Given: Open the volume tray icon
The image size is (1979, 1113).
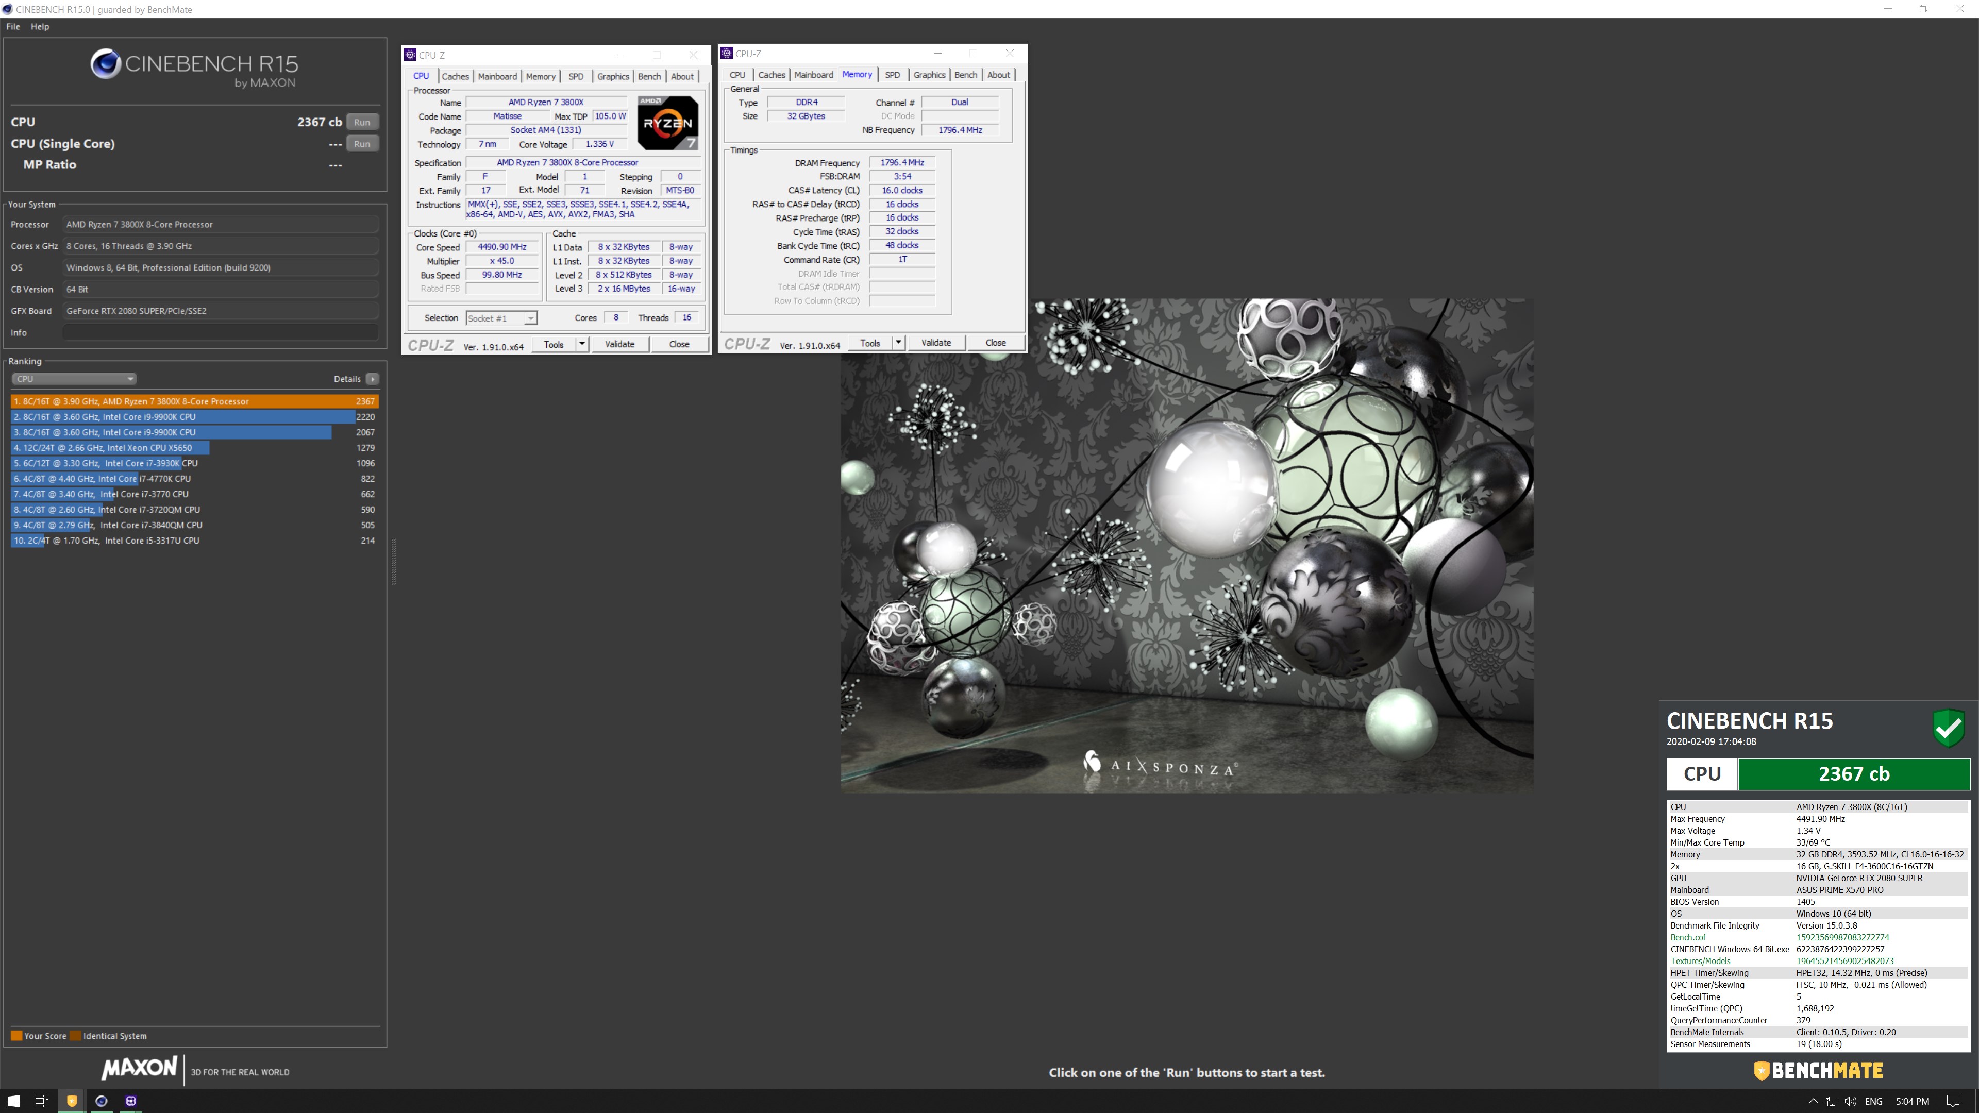Looking at the screenshot, I should tap(1850, 1101).
